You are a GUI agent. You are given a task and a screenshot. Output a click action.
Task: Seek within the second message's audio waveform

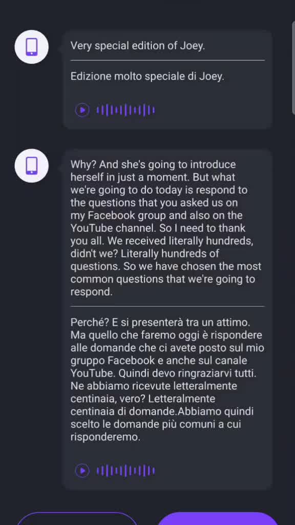(x=126, y=471)
